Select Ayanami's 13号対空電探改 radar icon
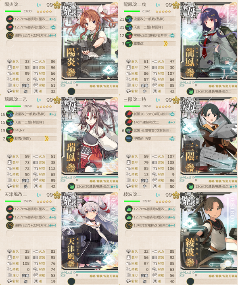Image resolution: width=238 pixels, height=285 pixels. 129,226
